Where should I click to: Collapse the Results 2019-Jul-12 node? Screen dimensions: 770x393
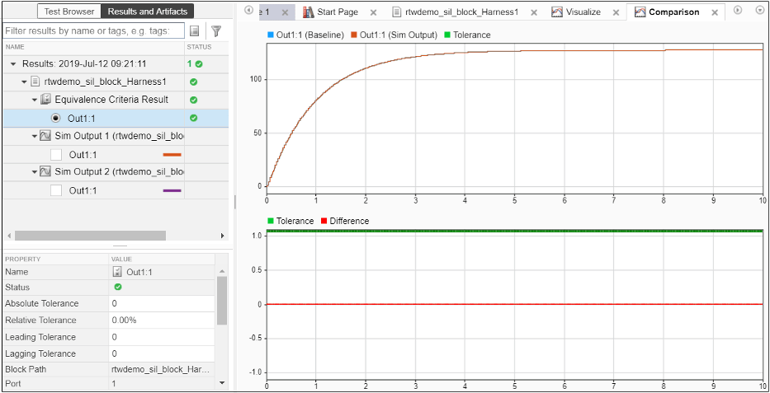pos(13,64)
